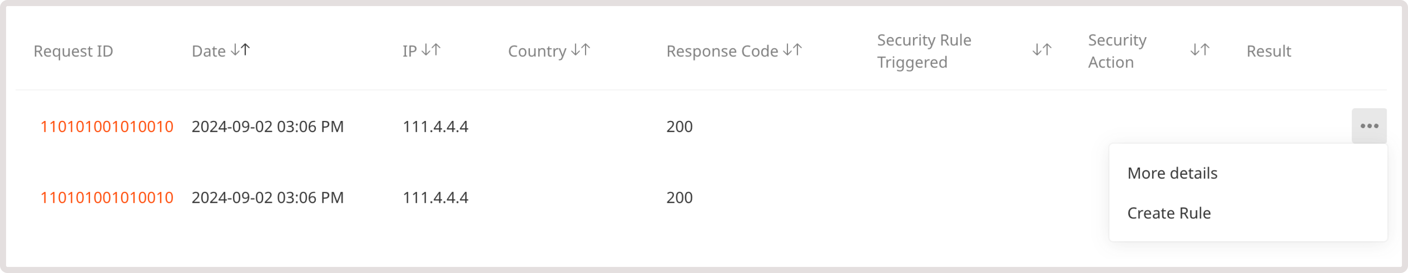Click the Date descending sort arrow
Screen dimensions: 1408x273
pyautogui.click(x=235, y=51)
